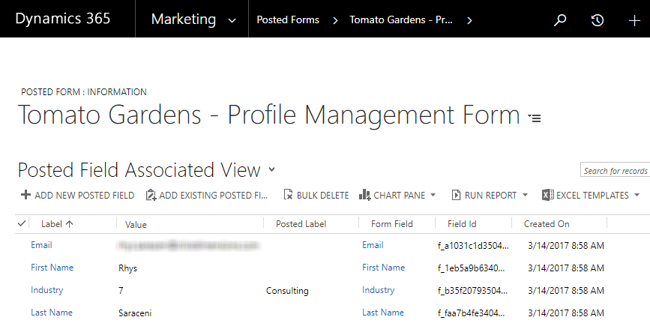
Task: Open the Industry form field link
Action: (x=378, y=290)
